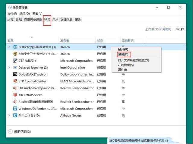Switch to the 详细信息 tab

[66, 19]
